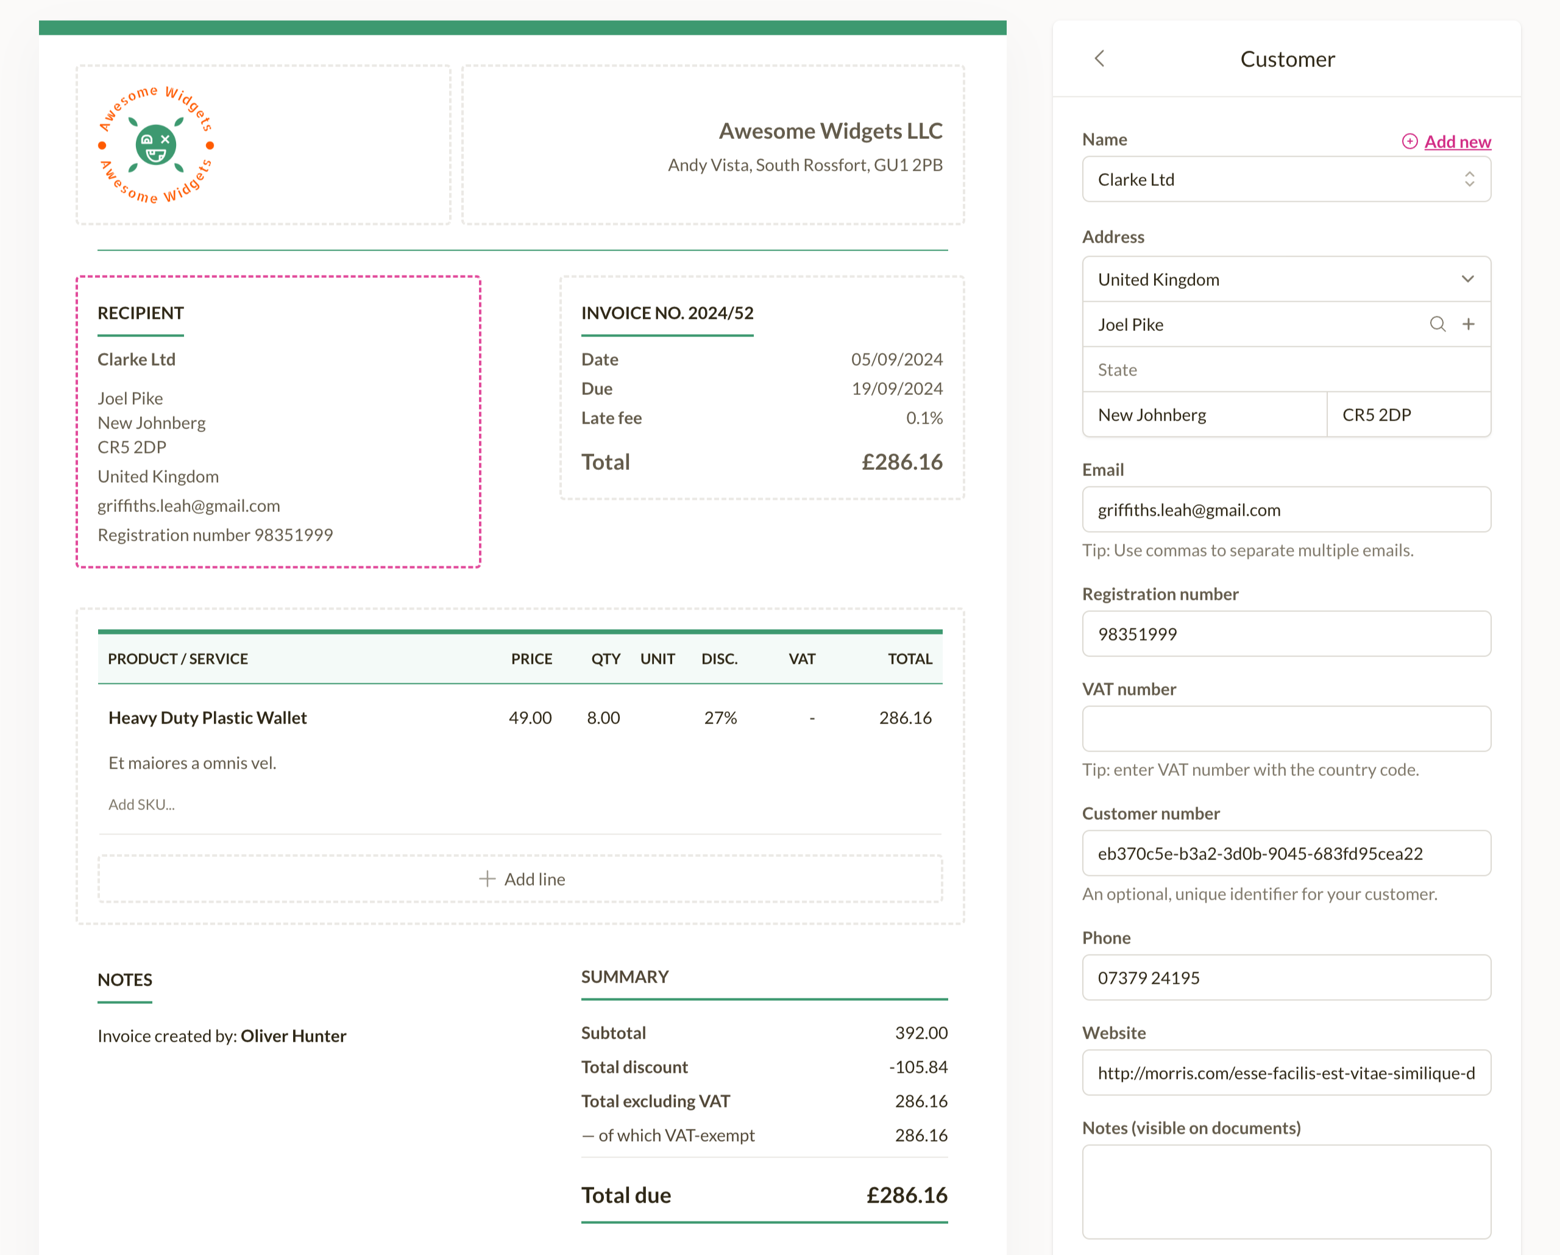Click the VAT column dash in the product row
The image size is (1560, 1255).
click(x=812, y=718)
